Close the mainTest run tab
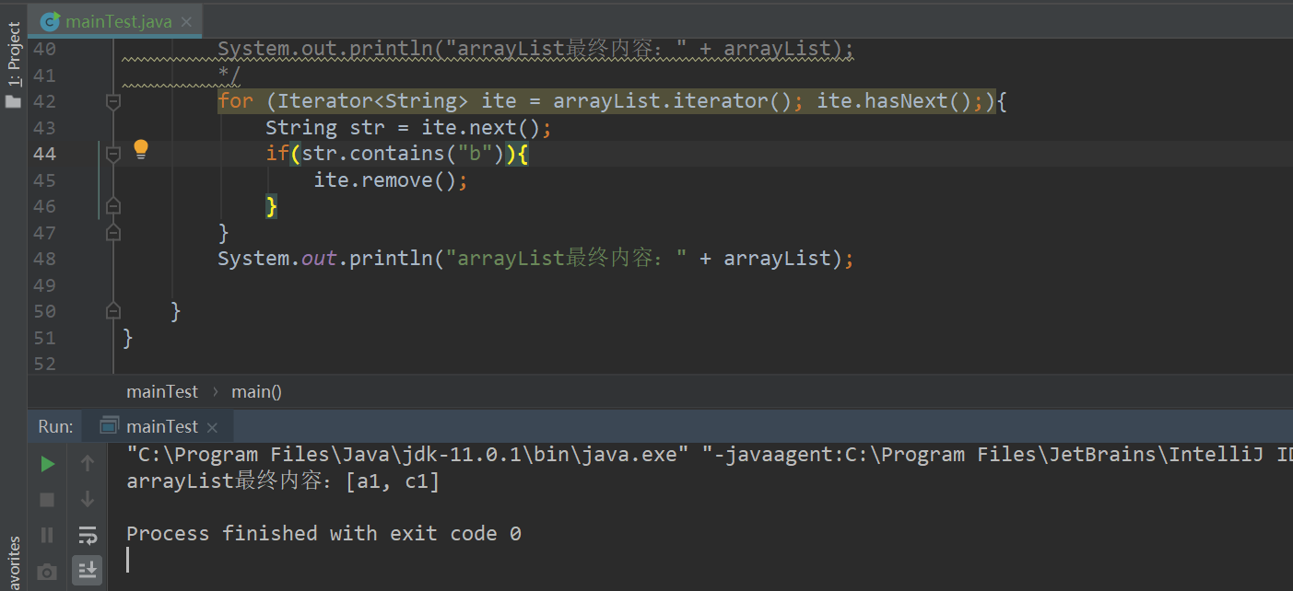Image resolution: width=1293 pixels, height=591 pixels. tap(212, 427)
